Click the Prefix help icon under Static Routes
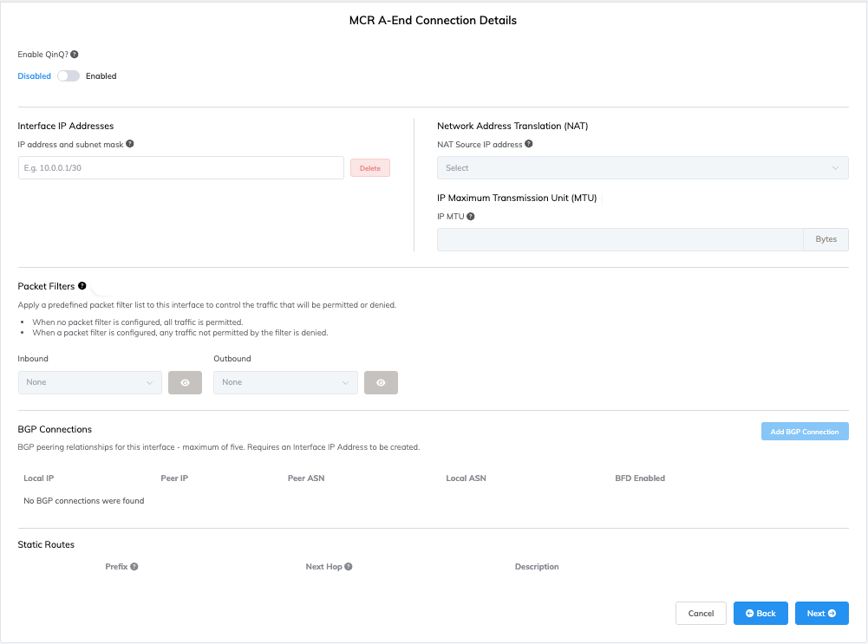The image size is (868, 644). click(136, 566)
